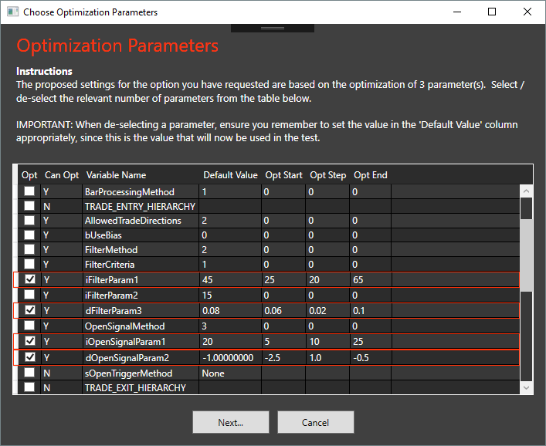Click the BarProcessingMethod variable name

(130, 192)
